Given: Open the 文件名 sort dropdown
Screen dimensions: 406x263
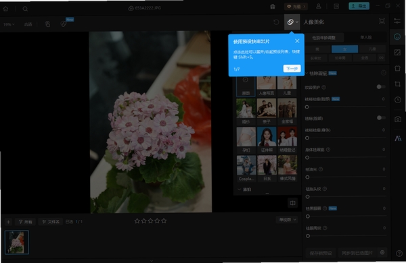Looking at the screenshot, I should [51, 222].
